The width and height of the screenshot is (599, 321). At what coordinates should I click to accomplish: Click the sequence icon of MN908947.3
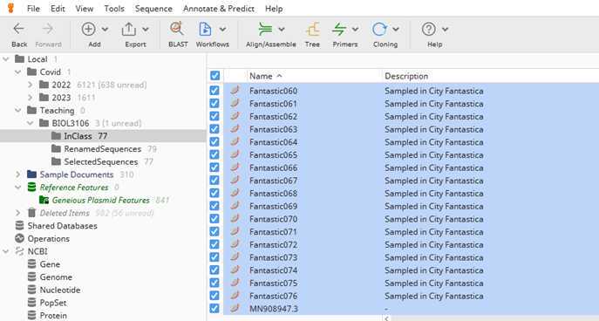tap(235, 308)
